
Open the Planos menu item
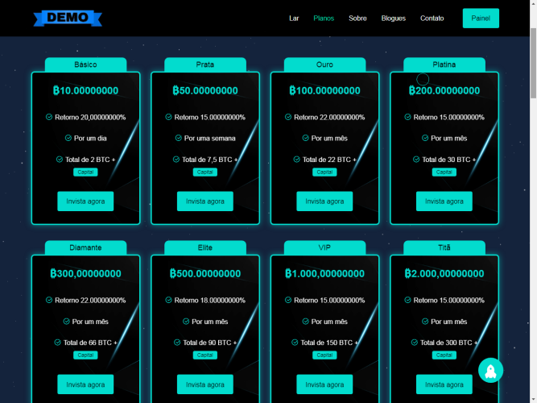click(324, 19)
